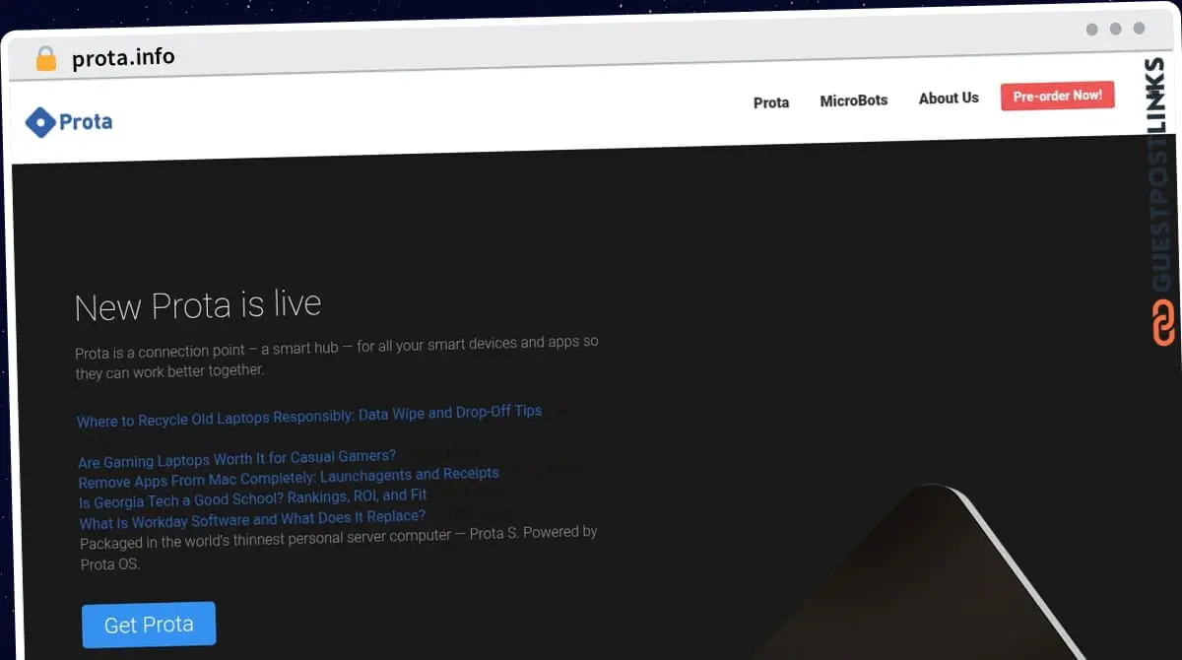Click the blue diamond Prota logo icon
The height and width of the screenshot is (660, 1182).
40,122
